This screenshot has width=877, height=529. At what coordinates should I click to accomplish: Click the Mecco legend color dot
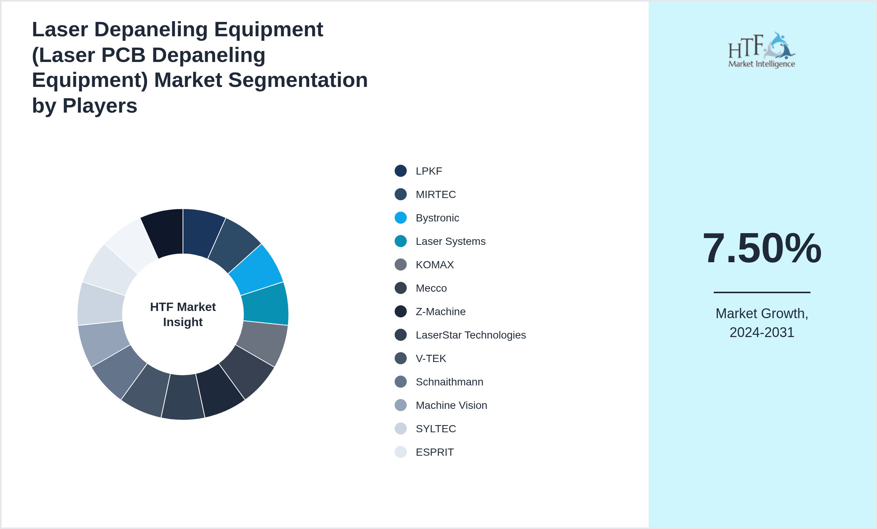click(x=401, y=288)
